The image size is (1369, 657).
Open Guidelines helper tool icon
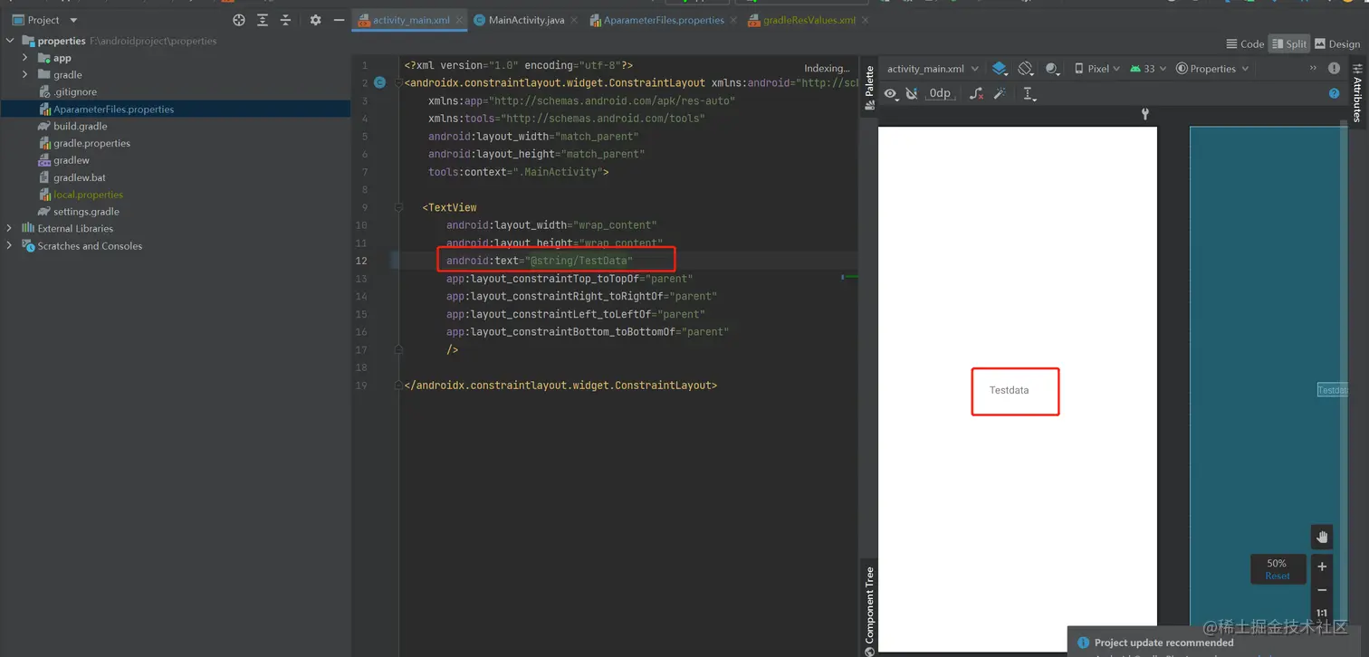tap(1029, 93)
